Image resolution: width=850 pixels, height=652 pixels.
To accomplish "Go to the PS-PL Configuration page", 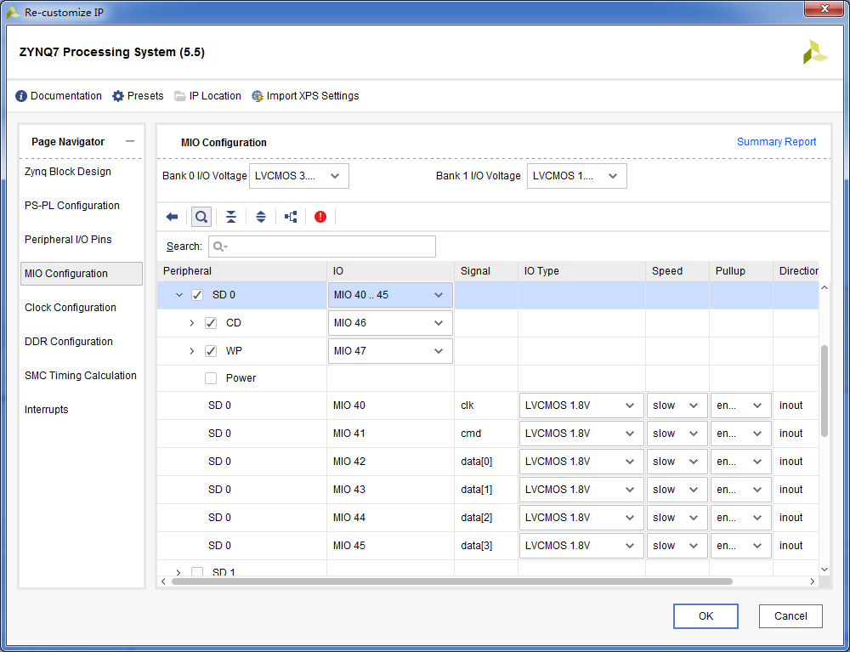I will click(72, 206).
